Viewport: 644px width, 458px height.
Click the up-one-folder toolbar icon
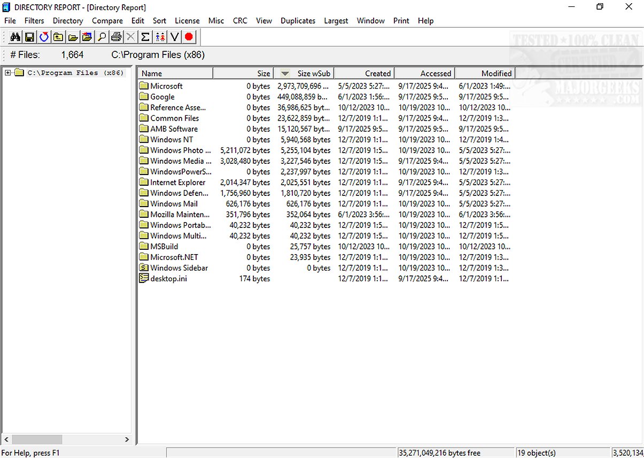pos(58,37)
